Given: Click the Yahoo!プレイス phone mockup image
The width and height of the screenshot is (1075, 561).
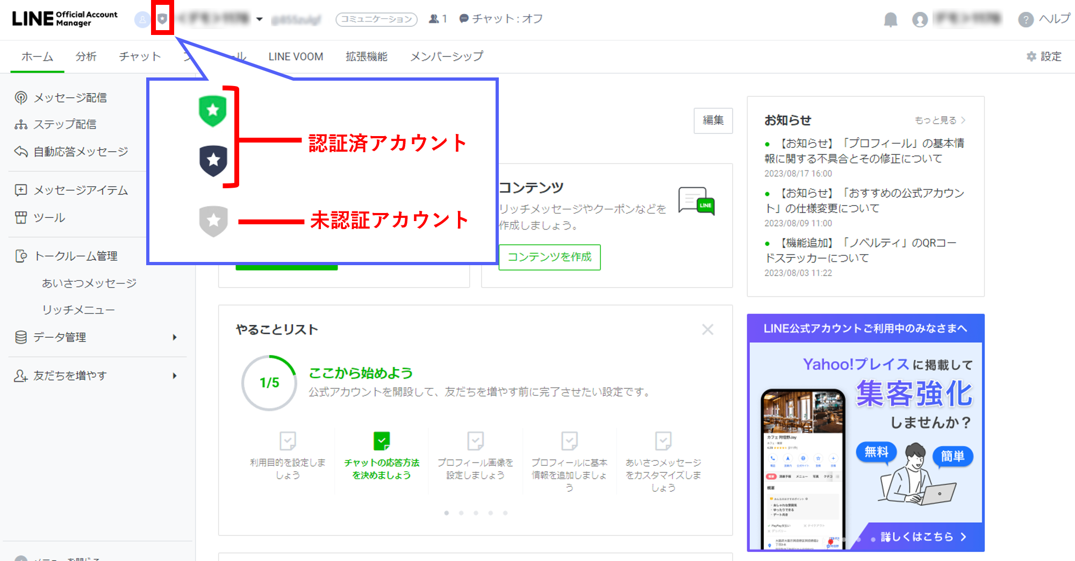Looking at the screenshot, I should (803, 469).
